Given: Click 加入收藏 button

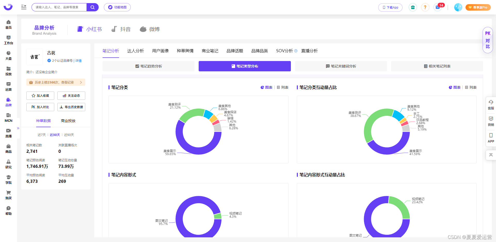Looking at the screenshot, I should [40, 96].
